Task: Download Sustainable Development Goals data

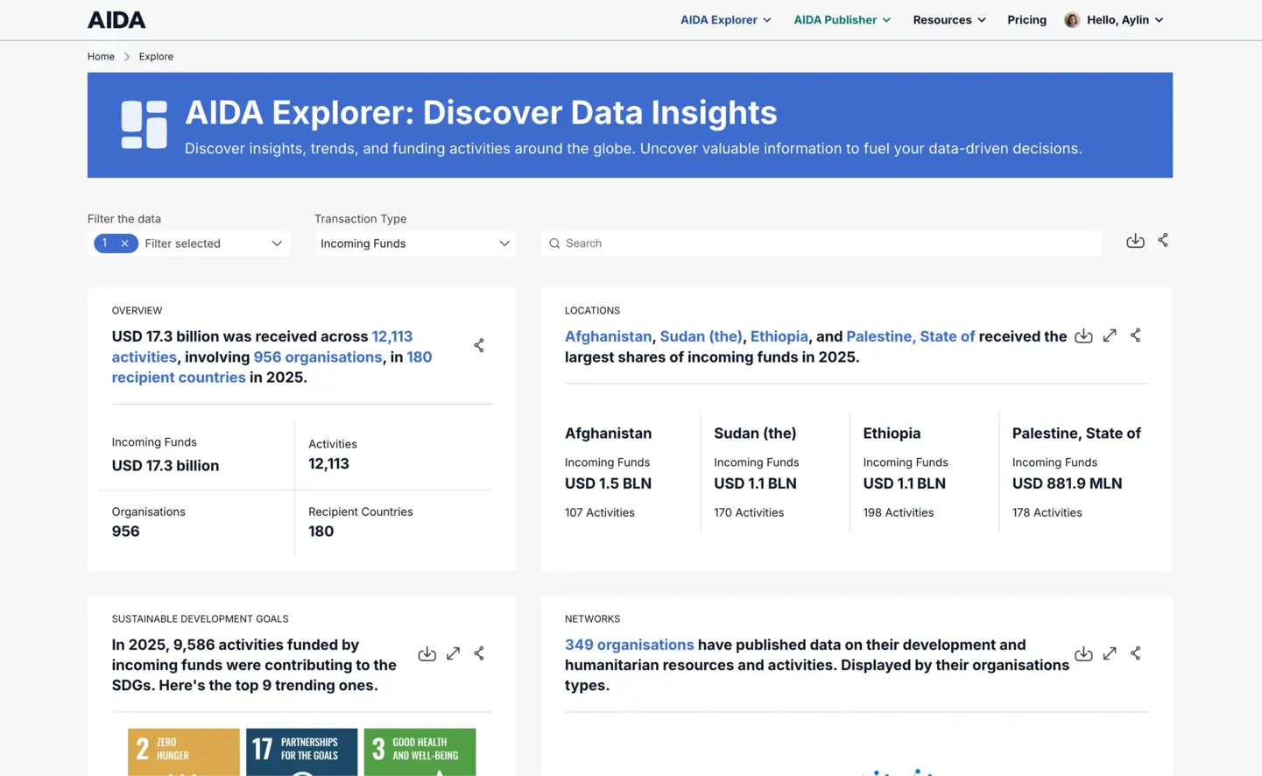Action: (427, 654)
